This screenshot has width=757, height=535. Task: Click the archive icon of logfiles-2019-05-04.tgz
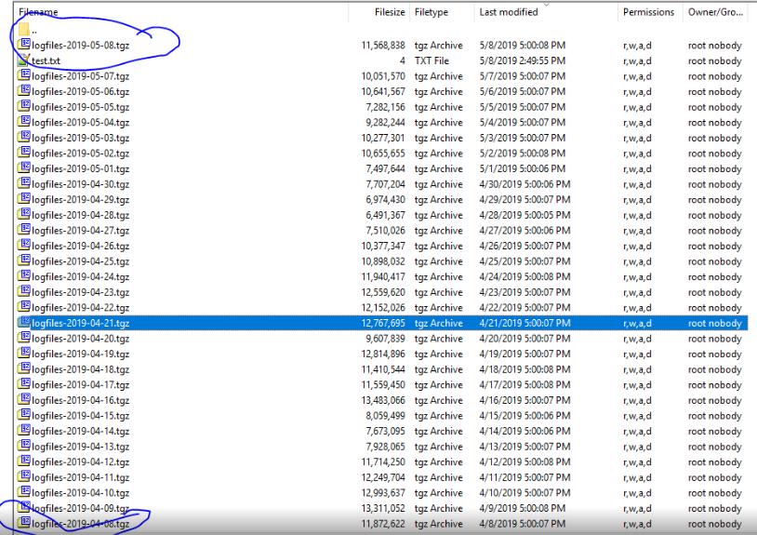click(23, 122)
